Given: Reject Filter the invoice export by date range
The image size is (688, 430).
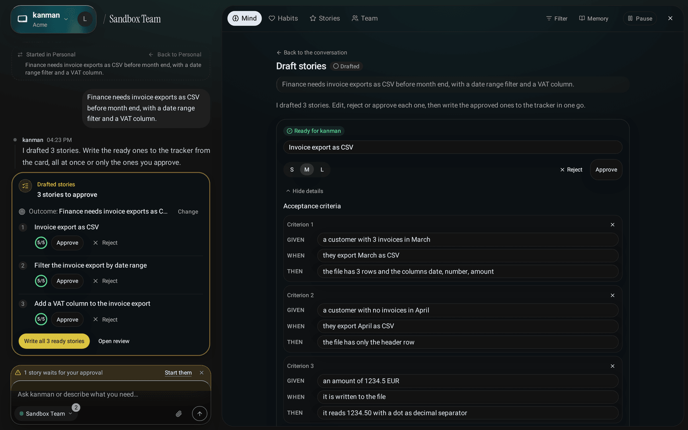Looking at the screenshot, I should tap(105, 281).
